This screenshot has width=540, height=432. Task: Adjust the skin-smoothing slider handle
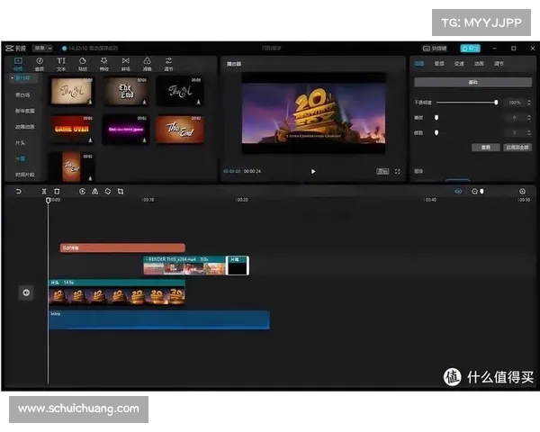pyautogui.click(x=436, y=118)
